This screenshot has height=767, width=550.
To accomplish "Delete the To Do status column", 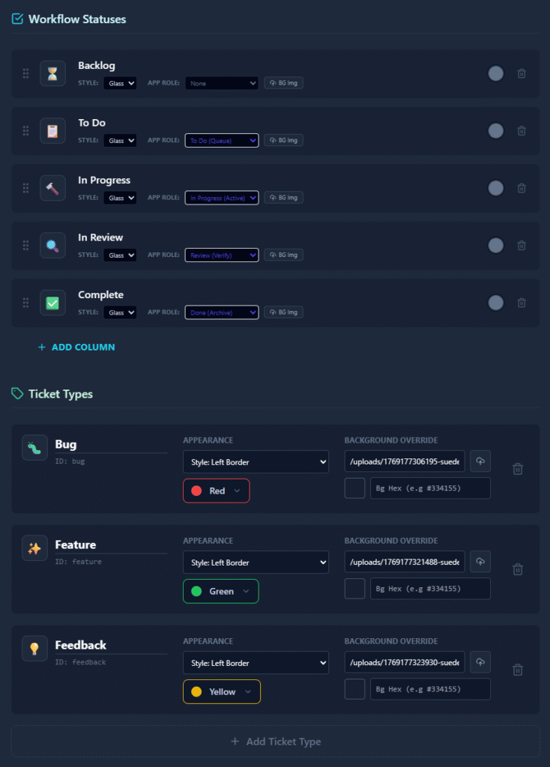I will click(x=522, y=131).
